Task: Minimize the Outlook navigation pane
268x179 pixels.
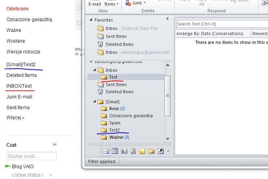Action: 167,19
